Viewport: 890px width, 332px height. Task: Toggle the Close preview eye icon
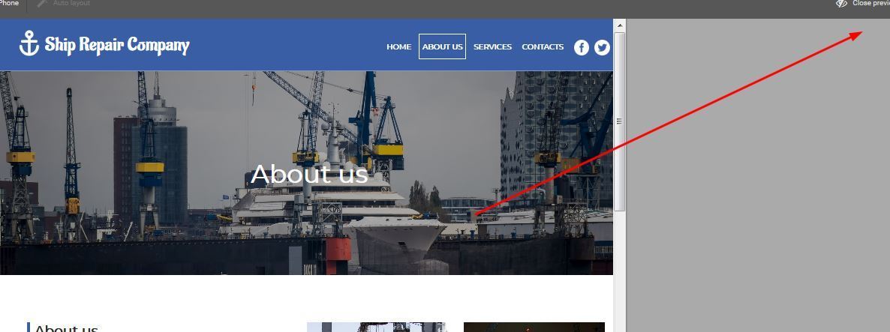(x=841, y=4)
